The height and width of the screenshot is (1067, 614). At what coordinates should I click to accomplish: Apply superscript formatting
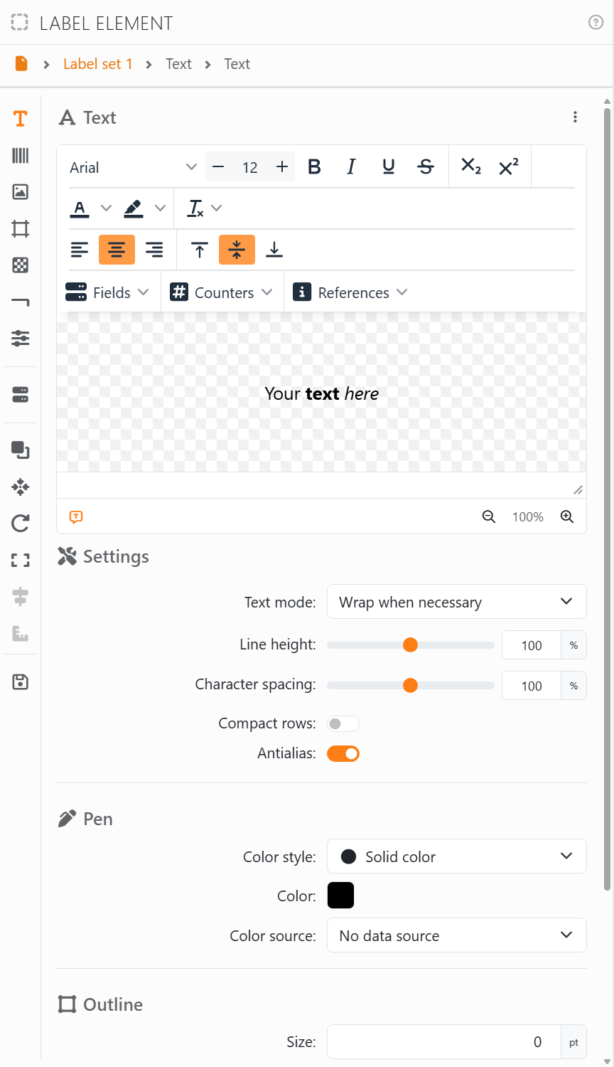[509, 166]
